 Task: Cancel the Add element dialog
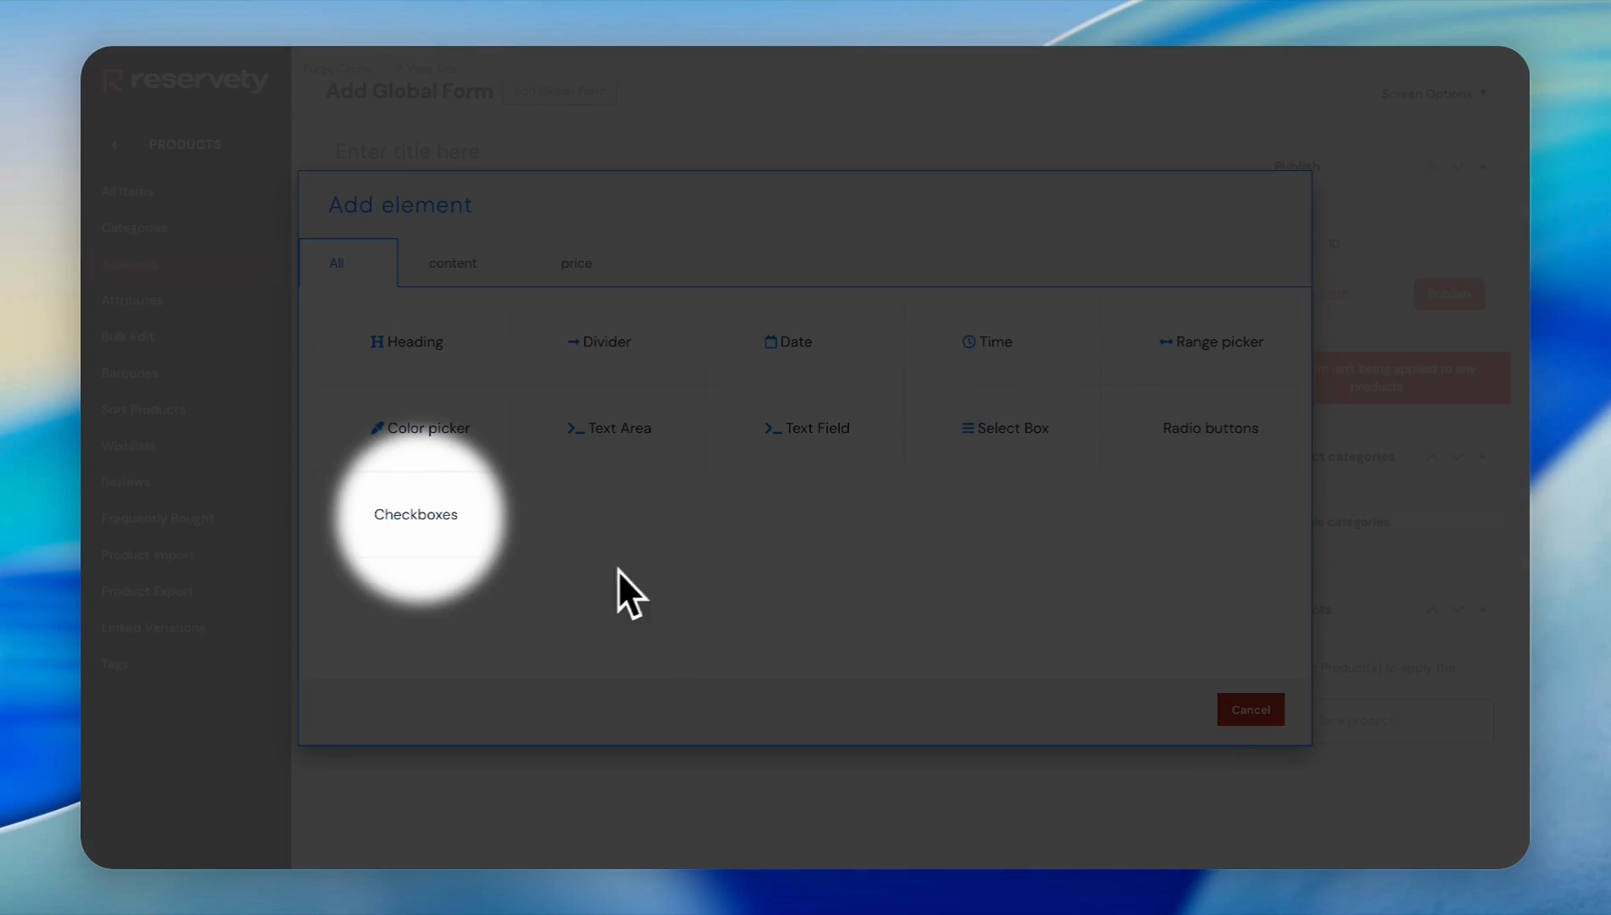(1250, 710)
